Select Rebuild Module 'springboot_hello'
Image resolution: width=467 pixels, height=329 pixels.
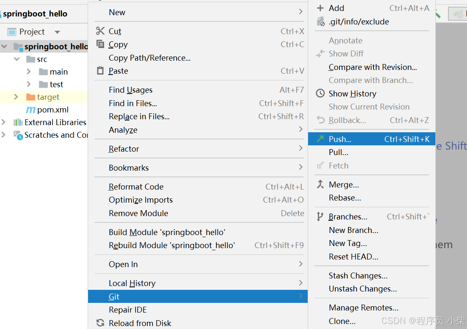[x=198, y=245]
